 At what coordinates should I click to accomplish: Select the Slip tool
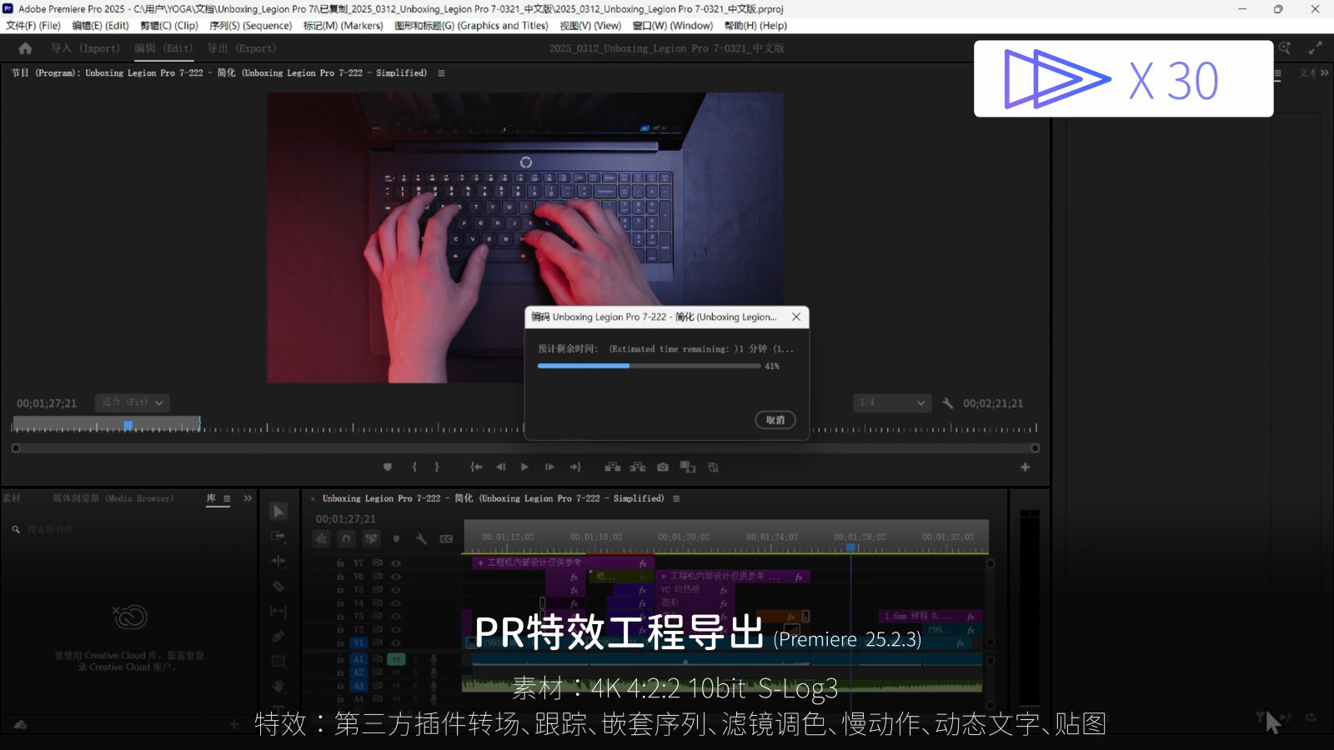[x=279, y=612]
